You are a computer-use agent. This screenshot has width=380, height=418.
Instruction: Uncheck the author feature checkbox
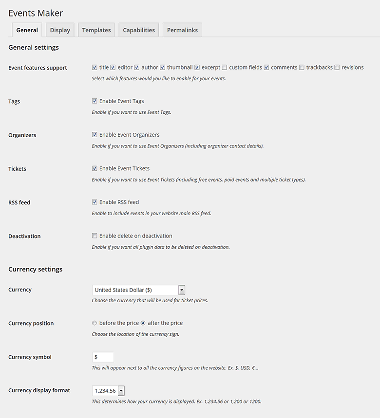pyautogui.click(x=137, y=68)
